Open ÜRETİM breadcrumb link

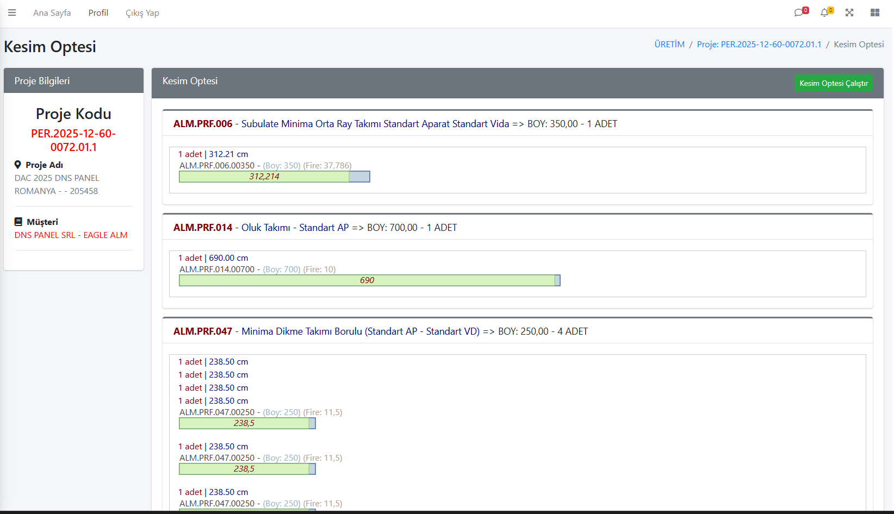669,45
